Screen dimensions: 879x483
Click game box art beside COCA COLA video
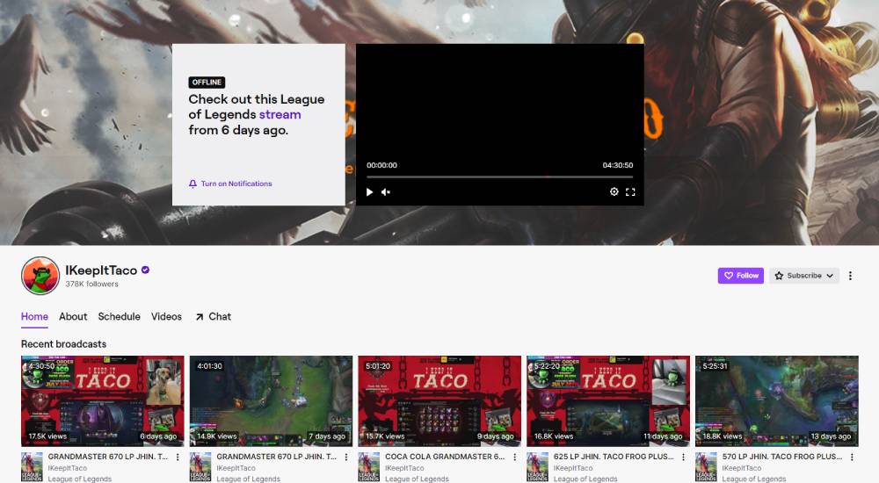pos(369,467)
